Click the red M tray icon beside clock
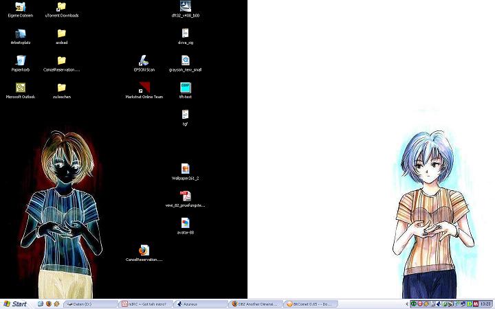Viewport: 495px width, 309px height. click(x=476, y=304)
